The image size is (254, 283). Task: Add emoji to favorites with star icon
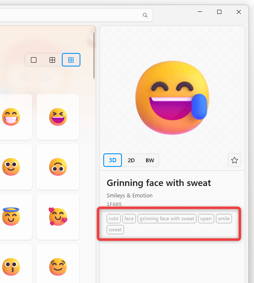click(x=235, y=160)
